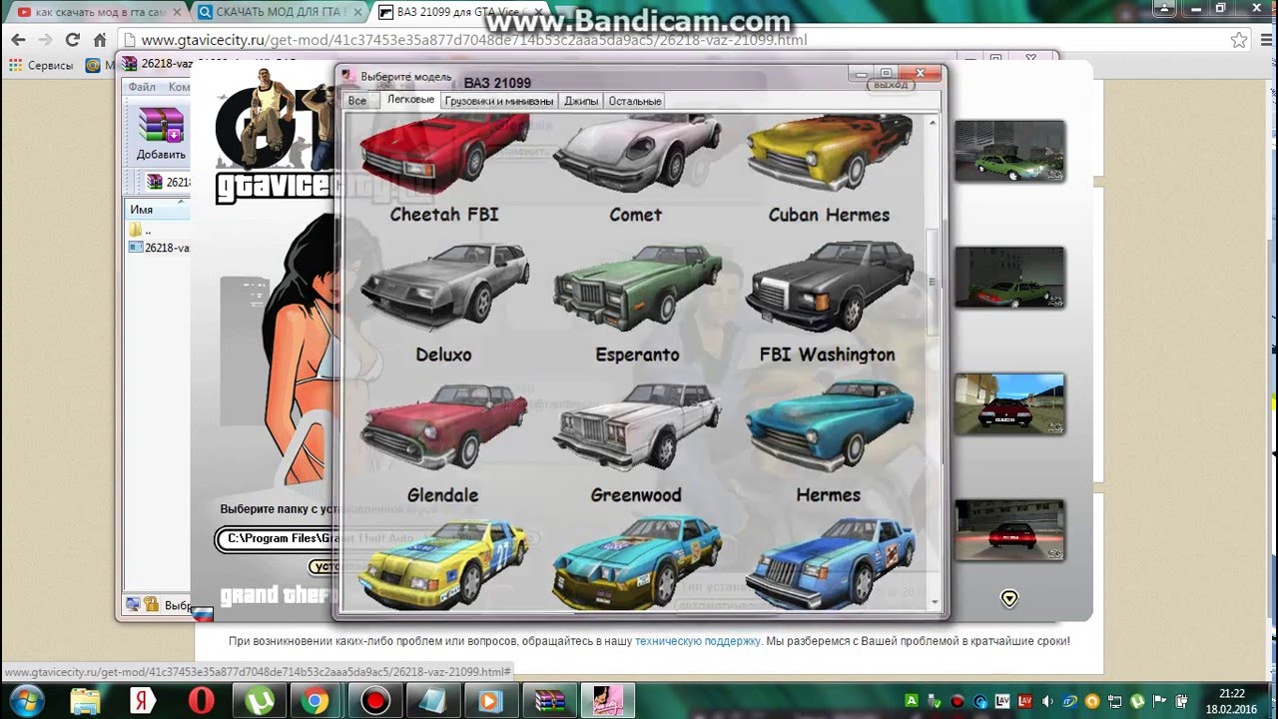Image resolution: width=1278 pixels, height=719 pixels.
Task: Open the техническую поддержку link
Action: [x=697, y=641]
